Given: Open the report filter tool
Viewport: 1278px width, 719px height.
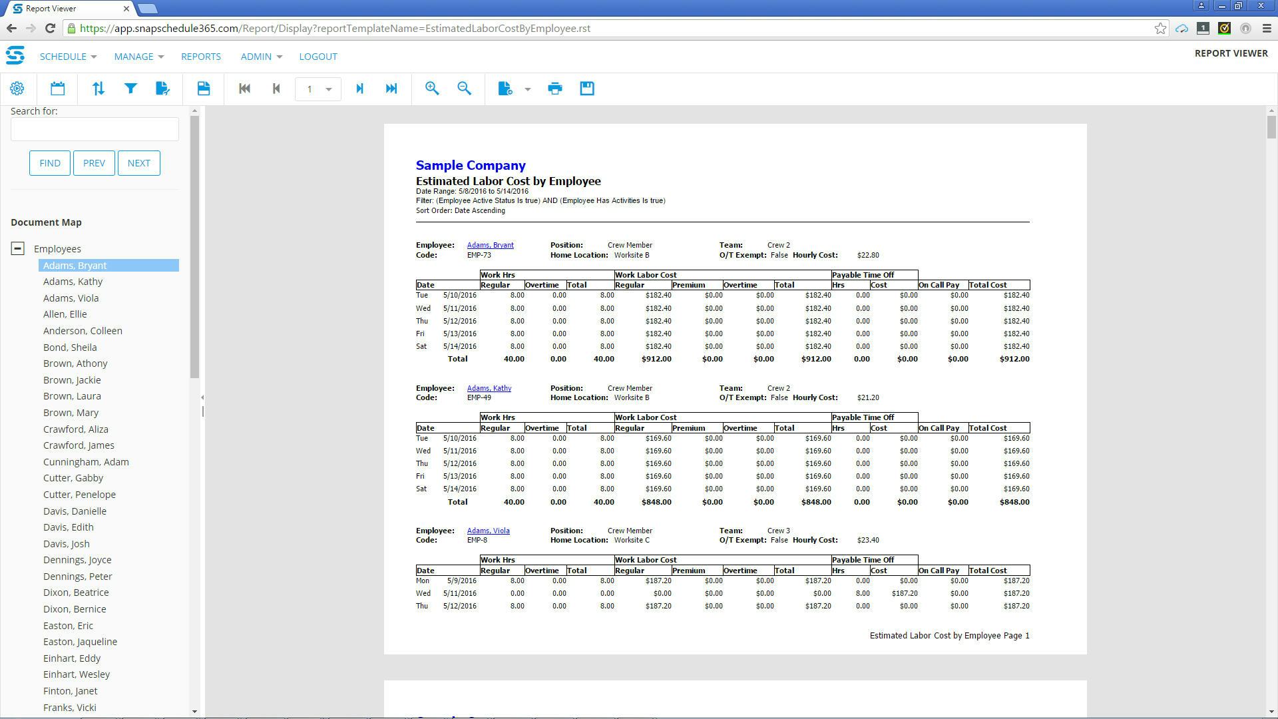Looking at the screenshot, I should (x=130, y=88).
